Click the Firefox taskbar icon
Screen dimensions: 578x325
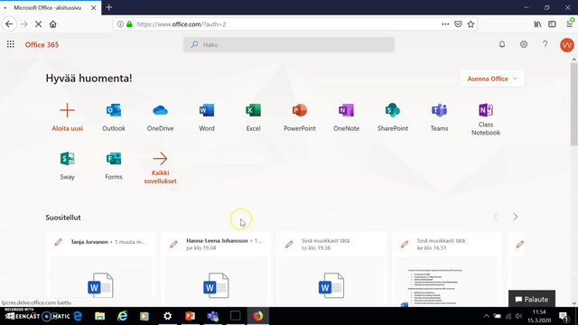[x=258, y=316]
